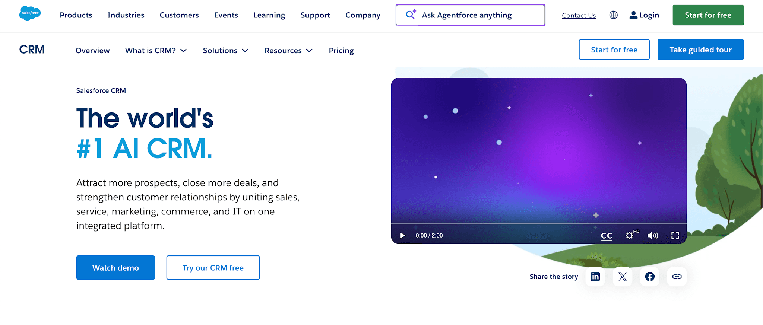Play the video
Image resolution: width=763 pixels, height=325 pixels.
coord(402,235)
